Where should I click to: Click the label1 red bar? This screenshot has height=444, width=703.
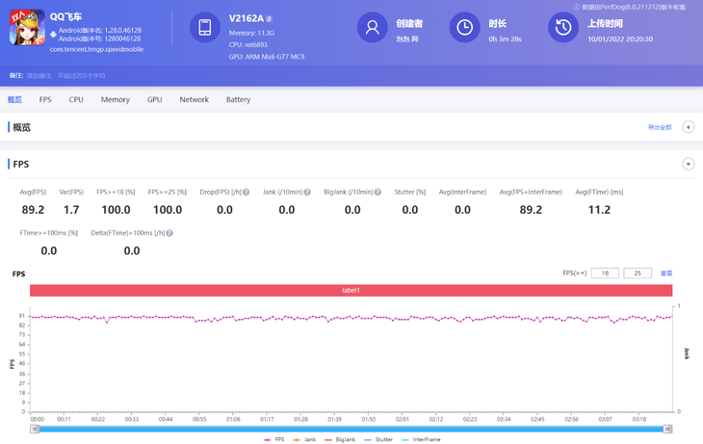pos(351,290)
